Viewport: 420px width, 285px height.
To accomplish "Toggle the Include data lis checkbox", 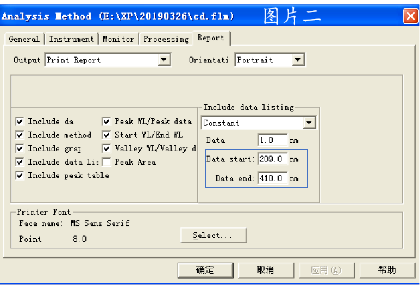I will [20, 162].
